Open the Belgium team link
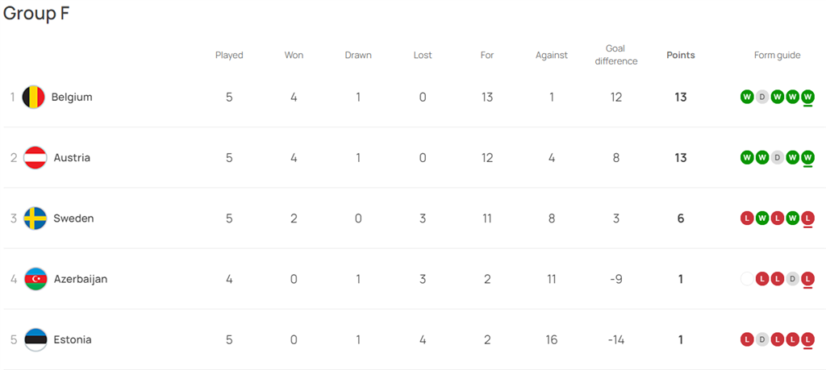The width and height of the screenshot is (826, 370). [72, 98]
